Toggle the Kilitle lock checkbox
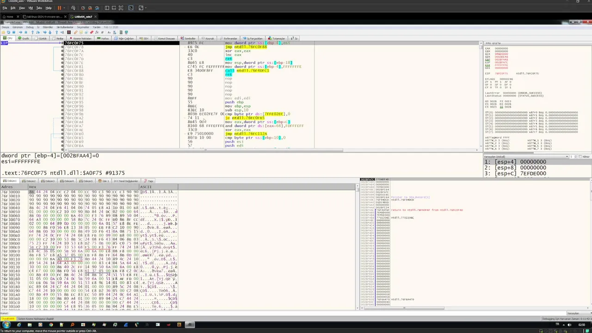Screen dimensions: 592x333 point(580,157)
